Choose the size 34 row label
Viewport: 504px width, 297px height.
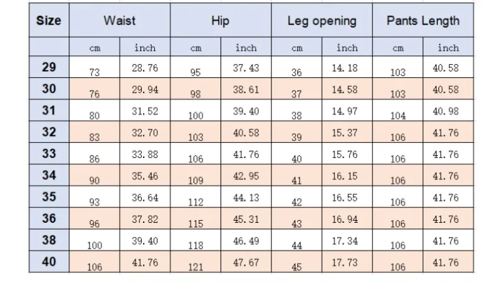[49, 176]
